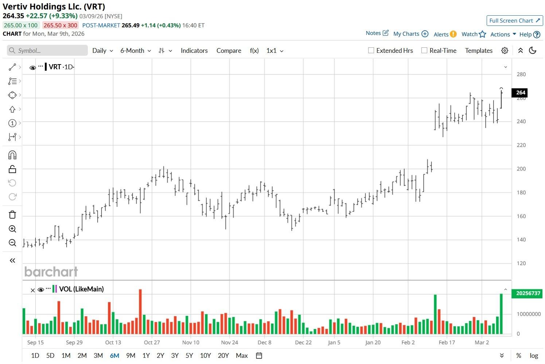Open the Indicators menu
The height and width of the screenshot is (364, 545).
click(x=194, y=51)
